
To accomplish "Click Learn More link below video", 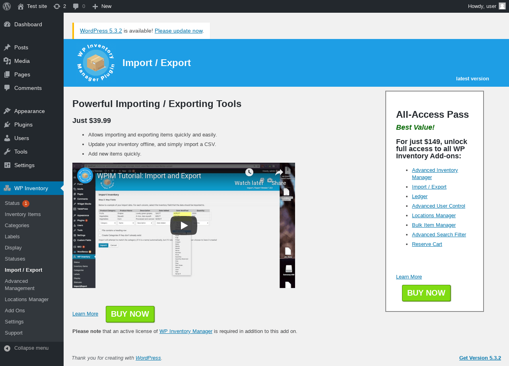I will 85,314.
